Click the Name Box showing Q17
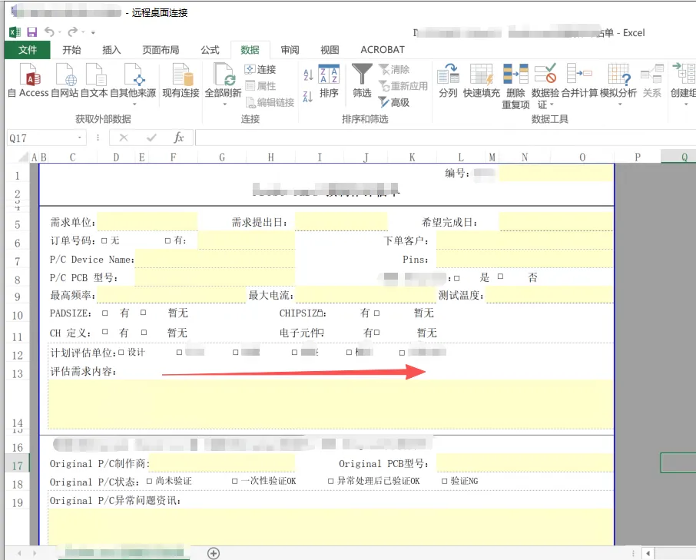The image size is (696, 560). (42, 138)
